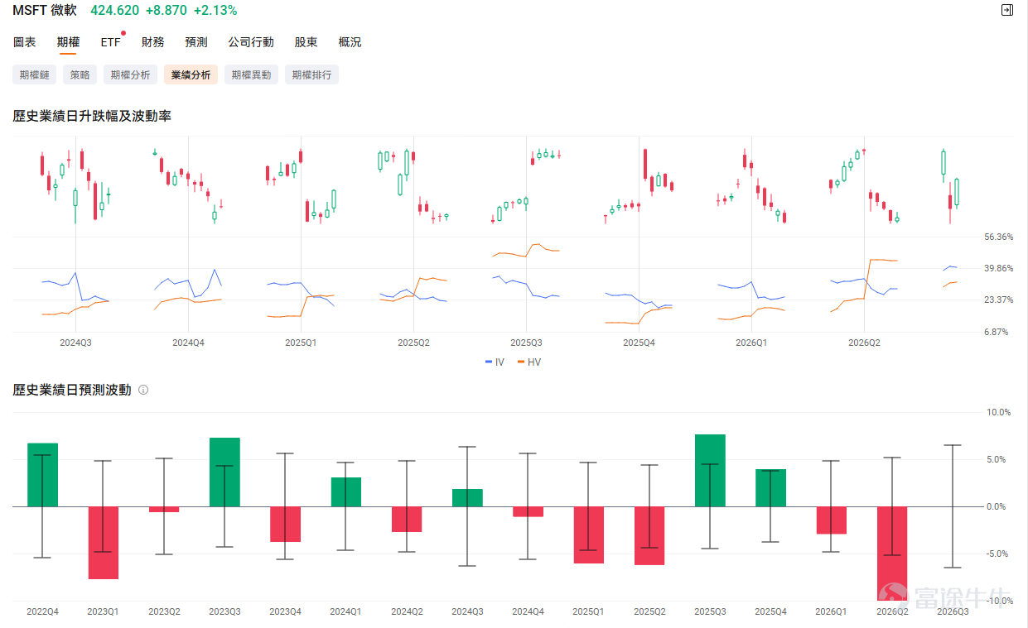Click the 2025Q2 red bar in forecast chart
This screenshot has height=628, width=1028.
[649, 535]
